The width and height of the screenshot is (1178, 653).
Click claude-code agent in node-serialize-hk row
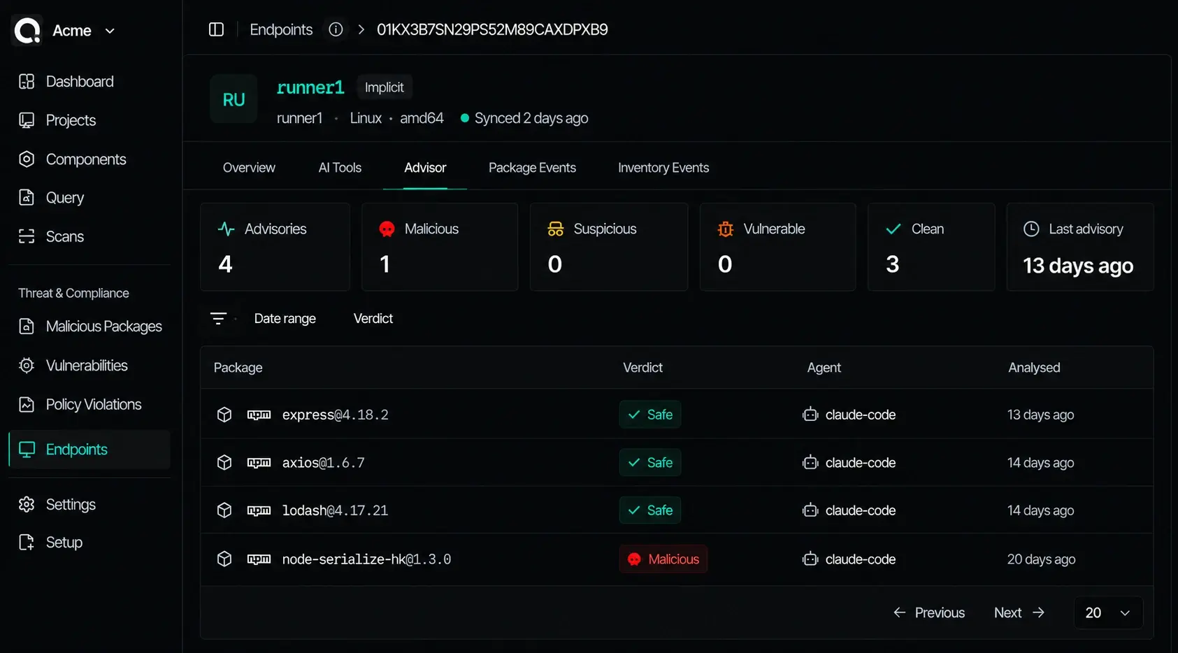pos(861,559)
